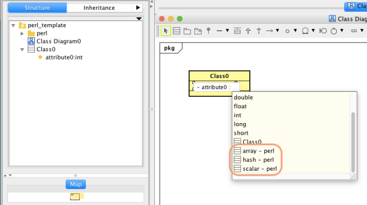367x205 pixels.
Task: Open the Interface tool dropdown
Action: [x=296, y=31]
